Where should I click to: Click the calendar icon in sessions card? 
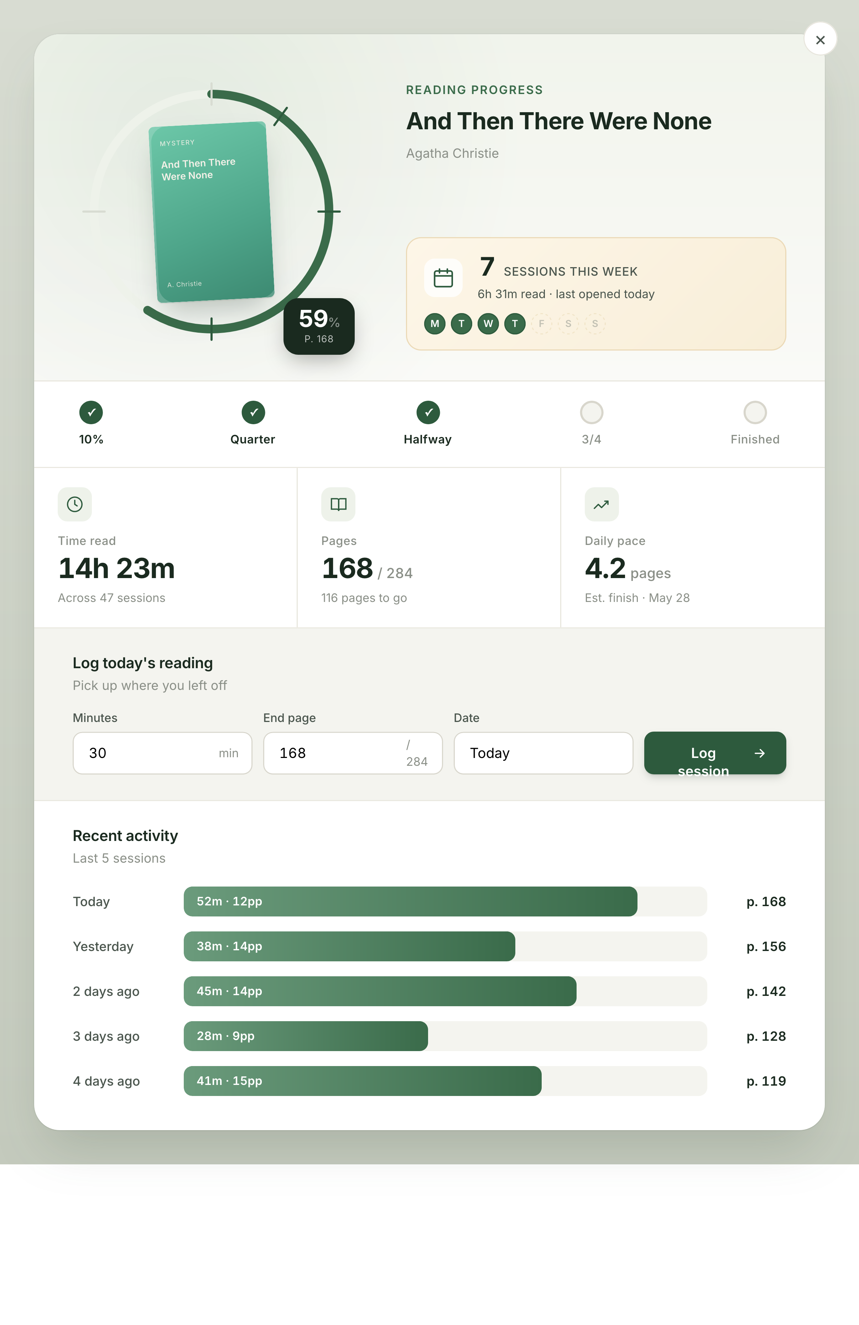coord(443,278)
